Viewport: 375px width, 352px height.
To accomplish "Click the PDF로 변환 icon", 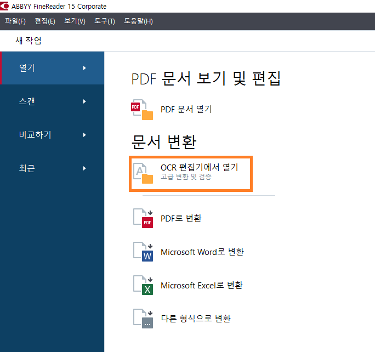I will click(x=143, y=218).
